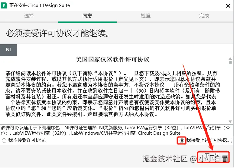Click the license text scroll down arrow
Image resolution: width=234 pixels, height=168 pixels.
(230, 122)
